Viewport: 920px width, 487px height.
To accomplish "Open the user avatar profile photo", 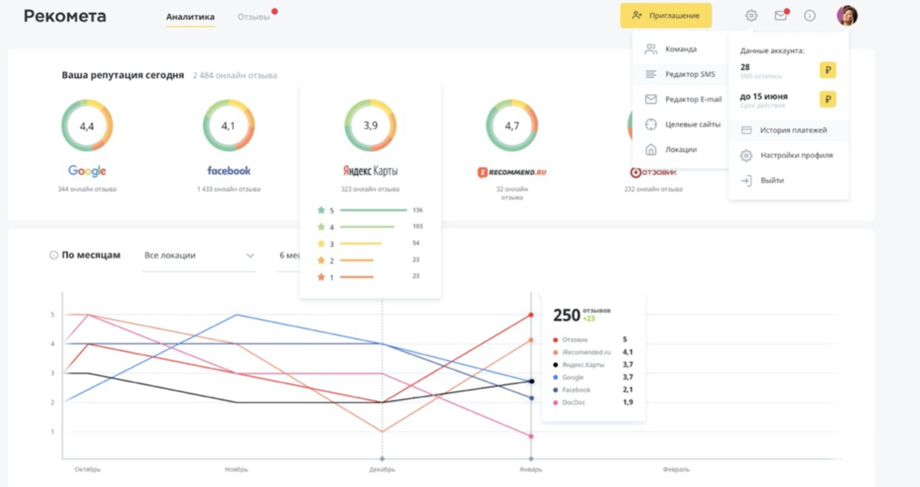I will (x=847, y=15).
